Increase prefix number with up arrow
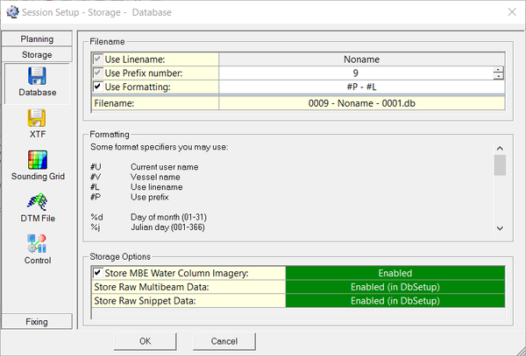 (499, 70)
